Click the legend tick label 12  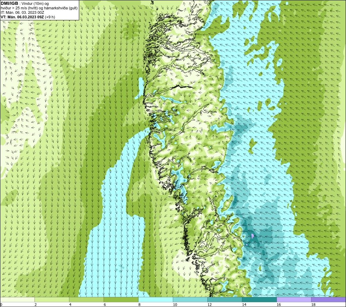click(x=209, y=305)
